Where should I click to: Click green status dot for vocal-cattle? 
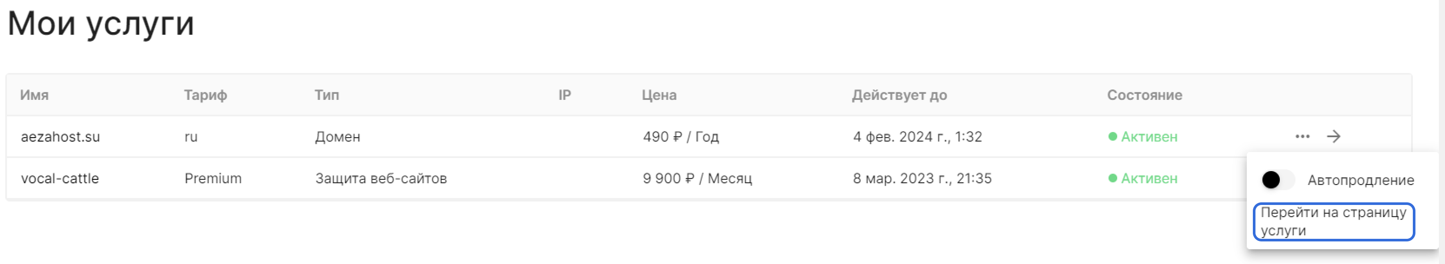pyautogui.click(x=1112, y=178)
